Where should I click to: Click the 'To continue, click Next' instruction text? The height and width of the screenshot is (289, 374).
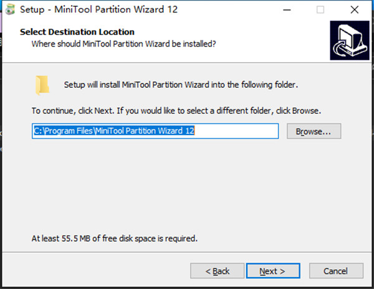coord(176,111)
